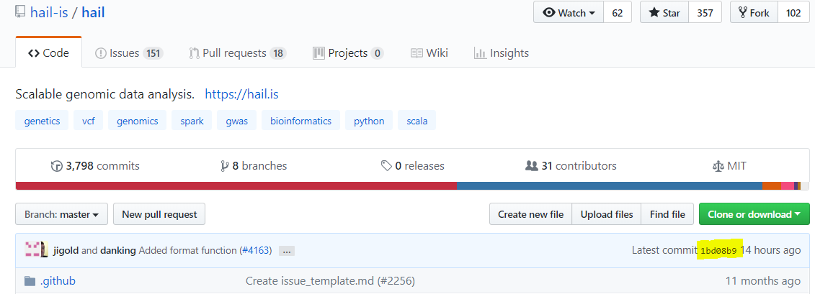Click the New pull request button
The image size is (815, 294).
pos(159,214)
